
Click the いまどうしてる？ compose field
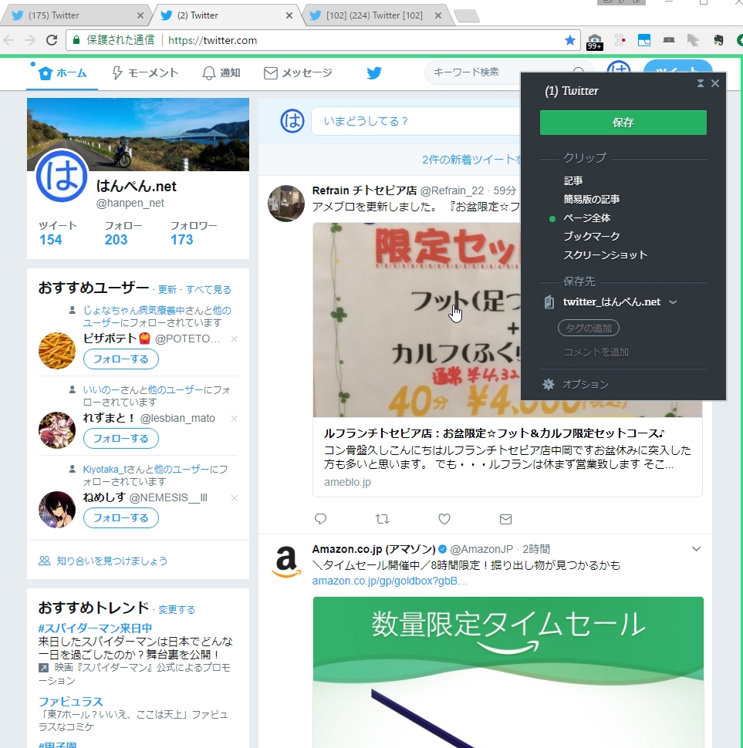coord(416,121)
